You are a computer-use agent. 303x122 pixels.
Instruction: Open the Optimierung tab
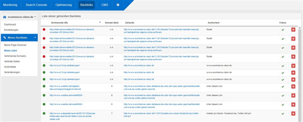(x=63, y=5)
